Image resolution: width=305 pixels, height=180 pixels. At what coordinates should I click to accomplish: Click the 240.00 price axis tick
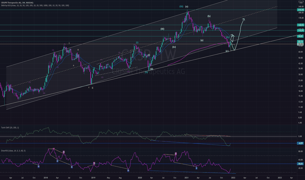coord(301,7)
